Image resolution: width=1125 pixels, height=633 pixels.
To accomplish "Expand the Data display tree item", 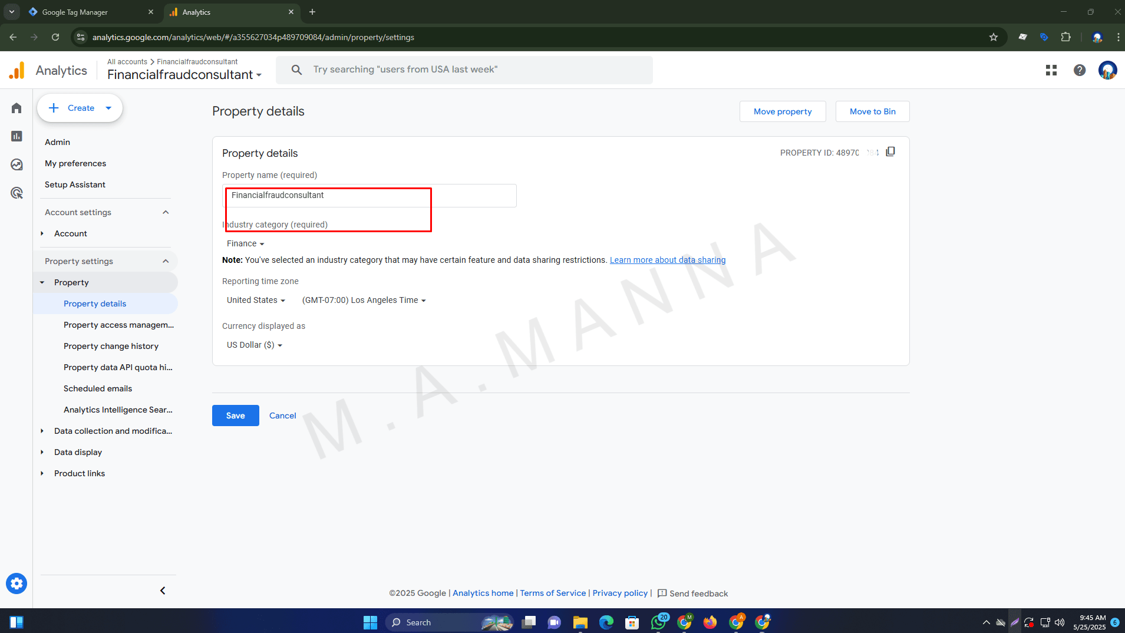I will [x=42, y=452].
